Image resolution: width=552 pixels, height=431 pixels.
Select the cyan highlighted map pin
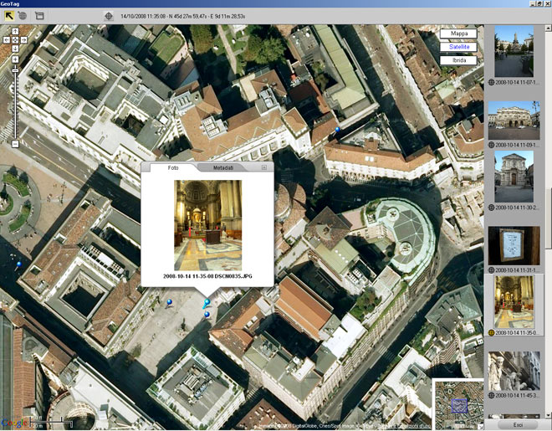(x=207, y=303)
